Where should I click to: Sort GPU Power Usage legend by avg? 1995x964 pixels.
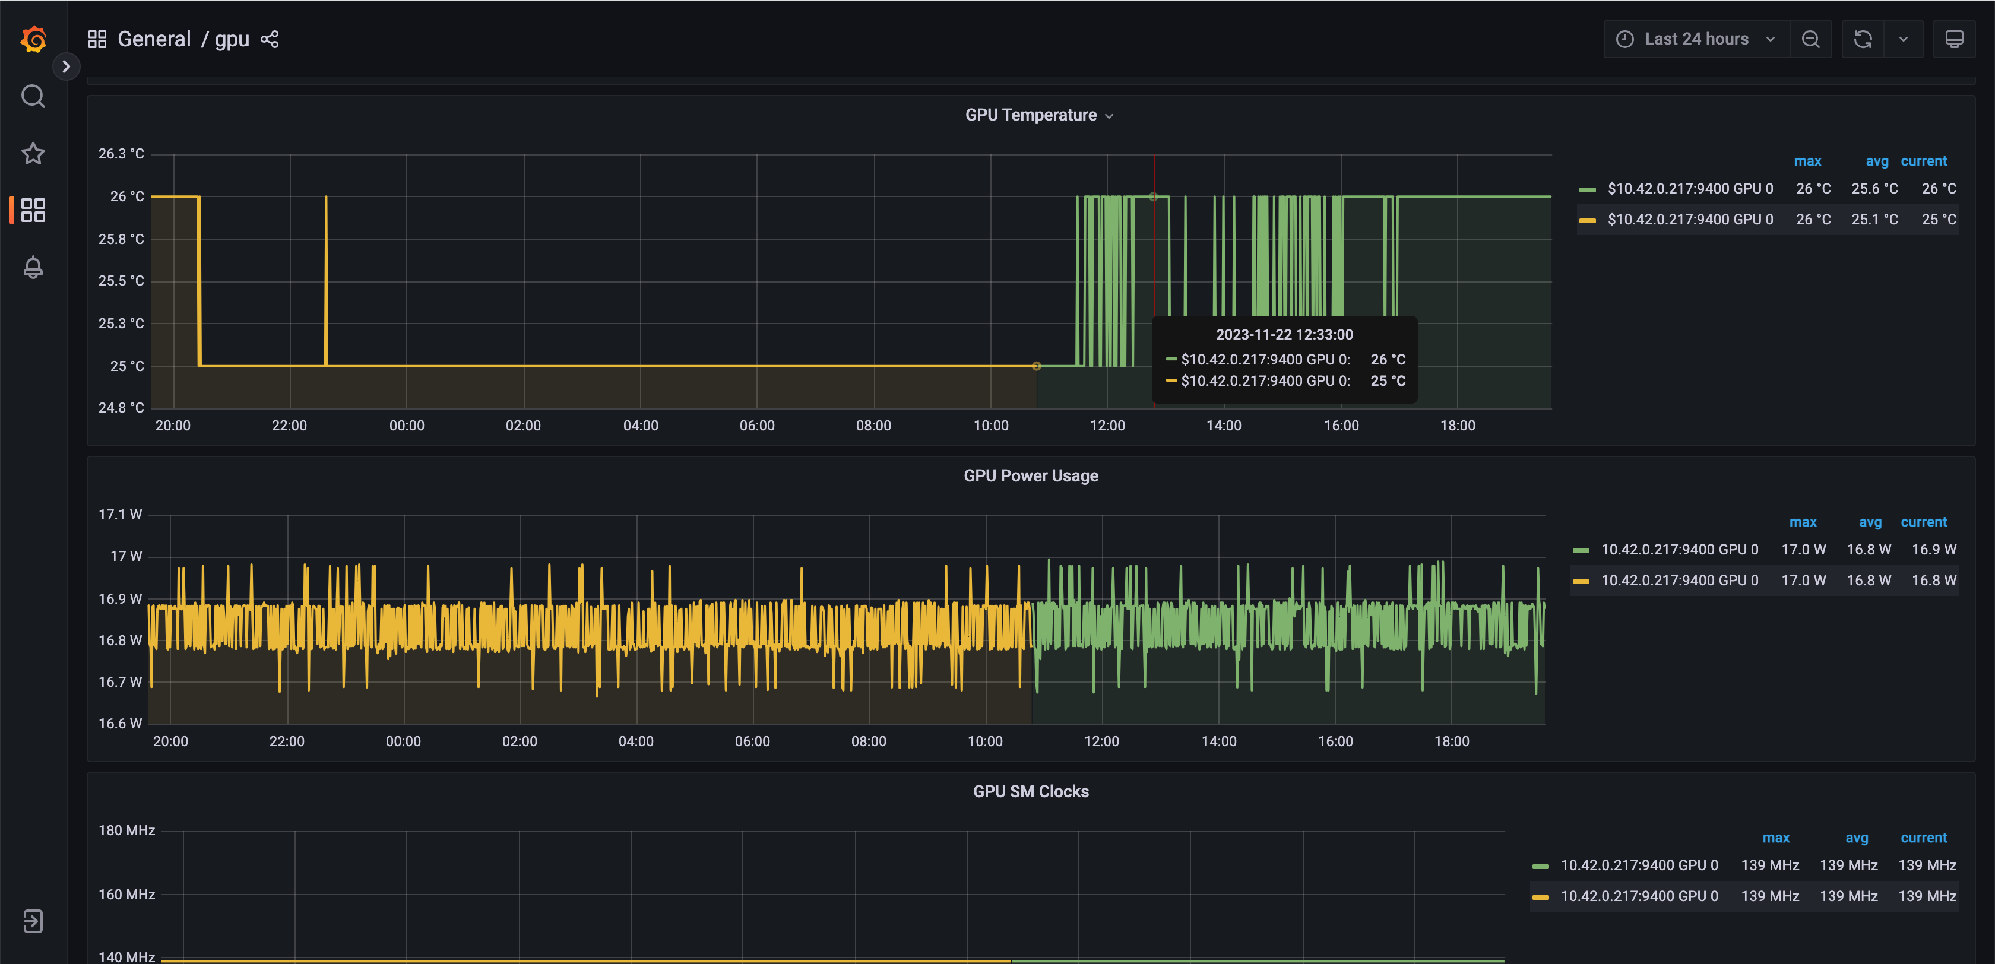tap(1870, 522)
